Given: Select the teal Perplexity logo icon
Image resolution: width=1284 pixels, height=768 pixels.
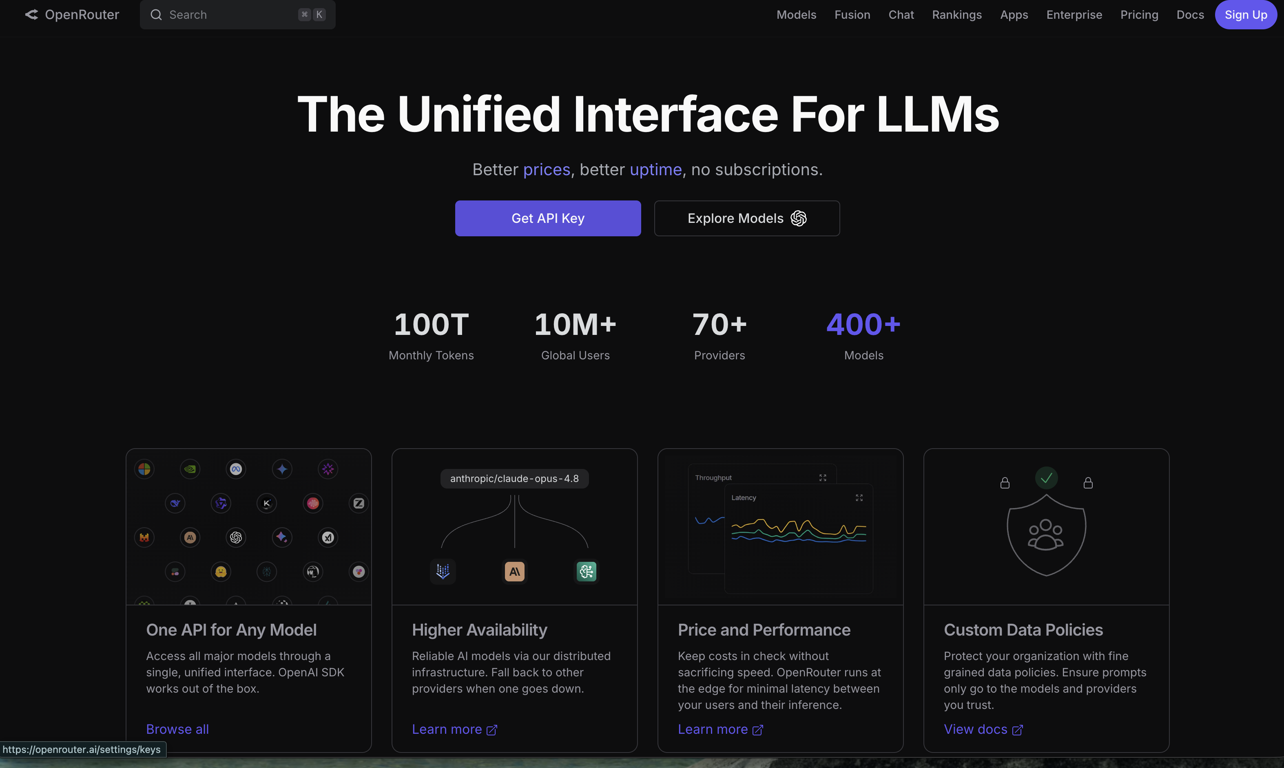Looking at the screenshot, I should coord(267,571).
